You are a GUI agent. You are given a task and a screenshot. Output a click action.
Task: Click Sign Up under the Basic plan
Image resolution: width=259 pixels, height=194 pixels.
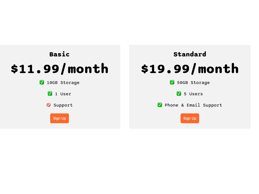click(x=59, y=118)
